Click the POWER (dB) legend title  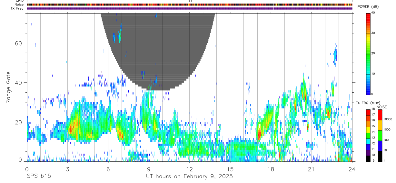[368, 7]
